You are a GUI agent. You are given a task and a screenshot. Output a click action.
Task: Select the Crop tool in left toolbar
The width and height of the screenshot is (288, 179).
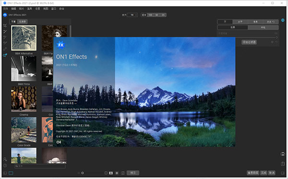click(x=5, y=26)
